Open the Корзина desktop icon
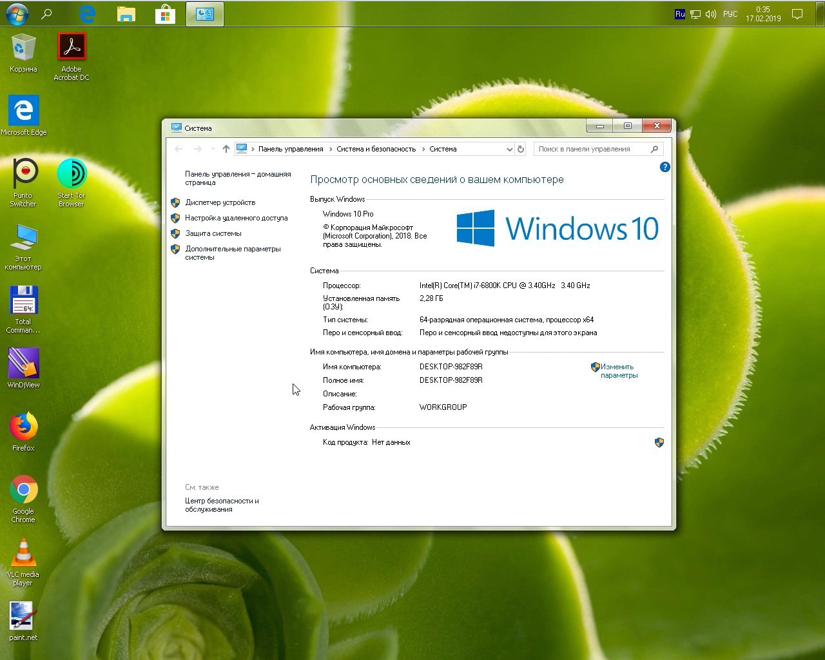The image size is (825, 660). coord(23,53)
